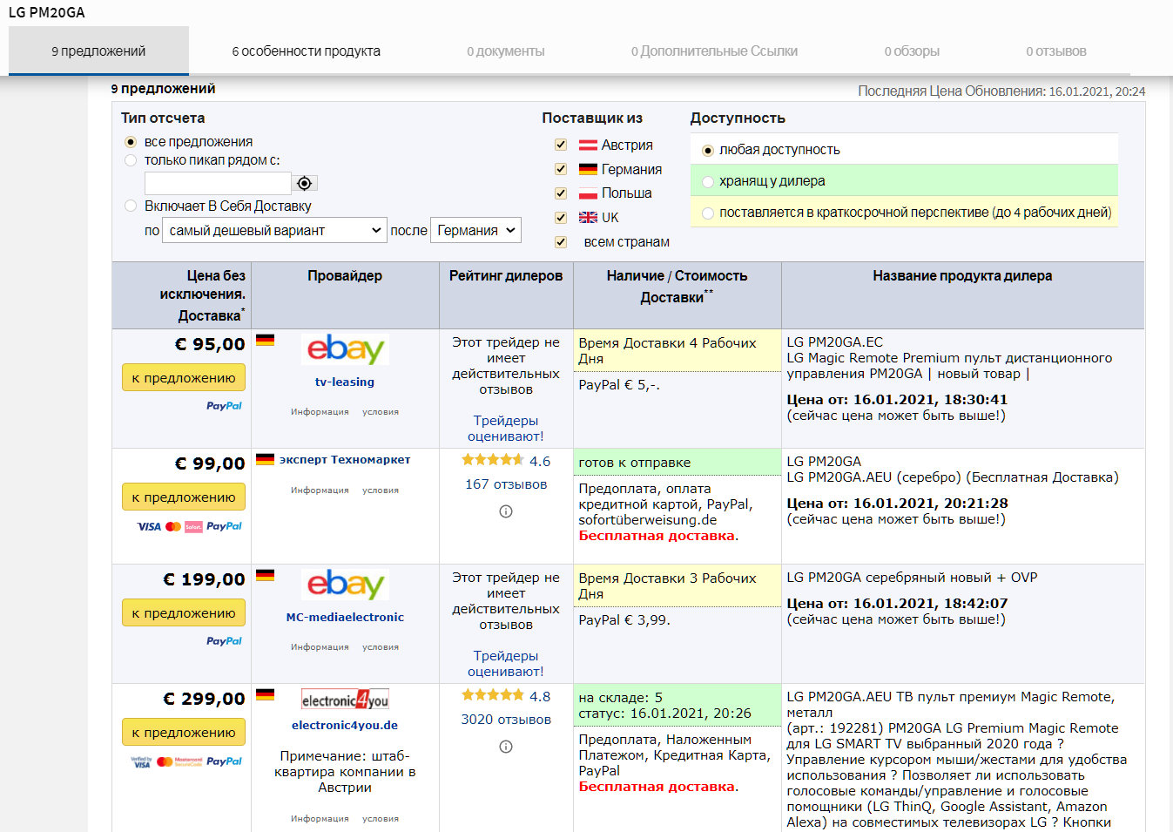Open the 167 reviews link

[505, 484]
